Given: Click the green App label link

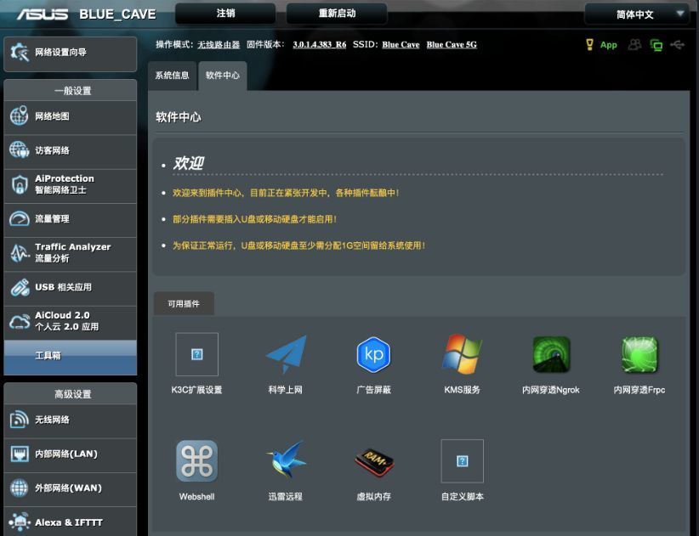Looking at the screenshot, I should pos(609,45).
